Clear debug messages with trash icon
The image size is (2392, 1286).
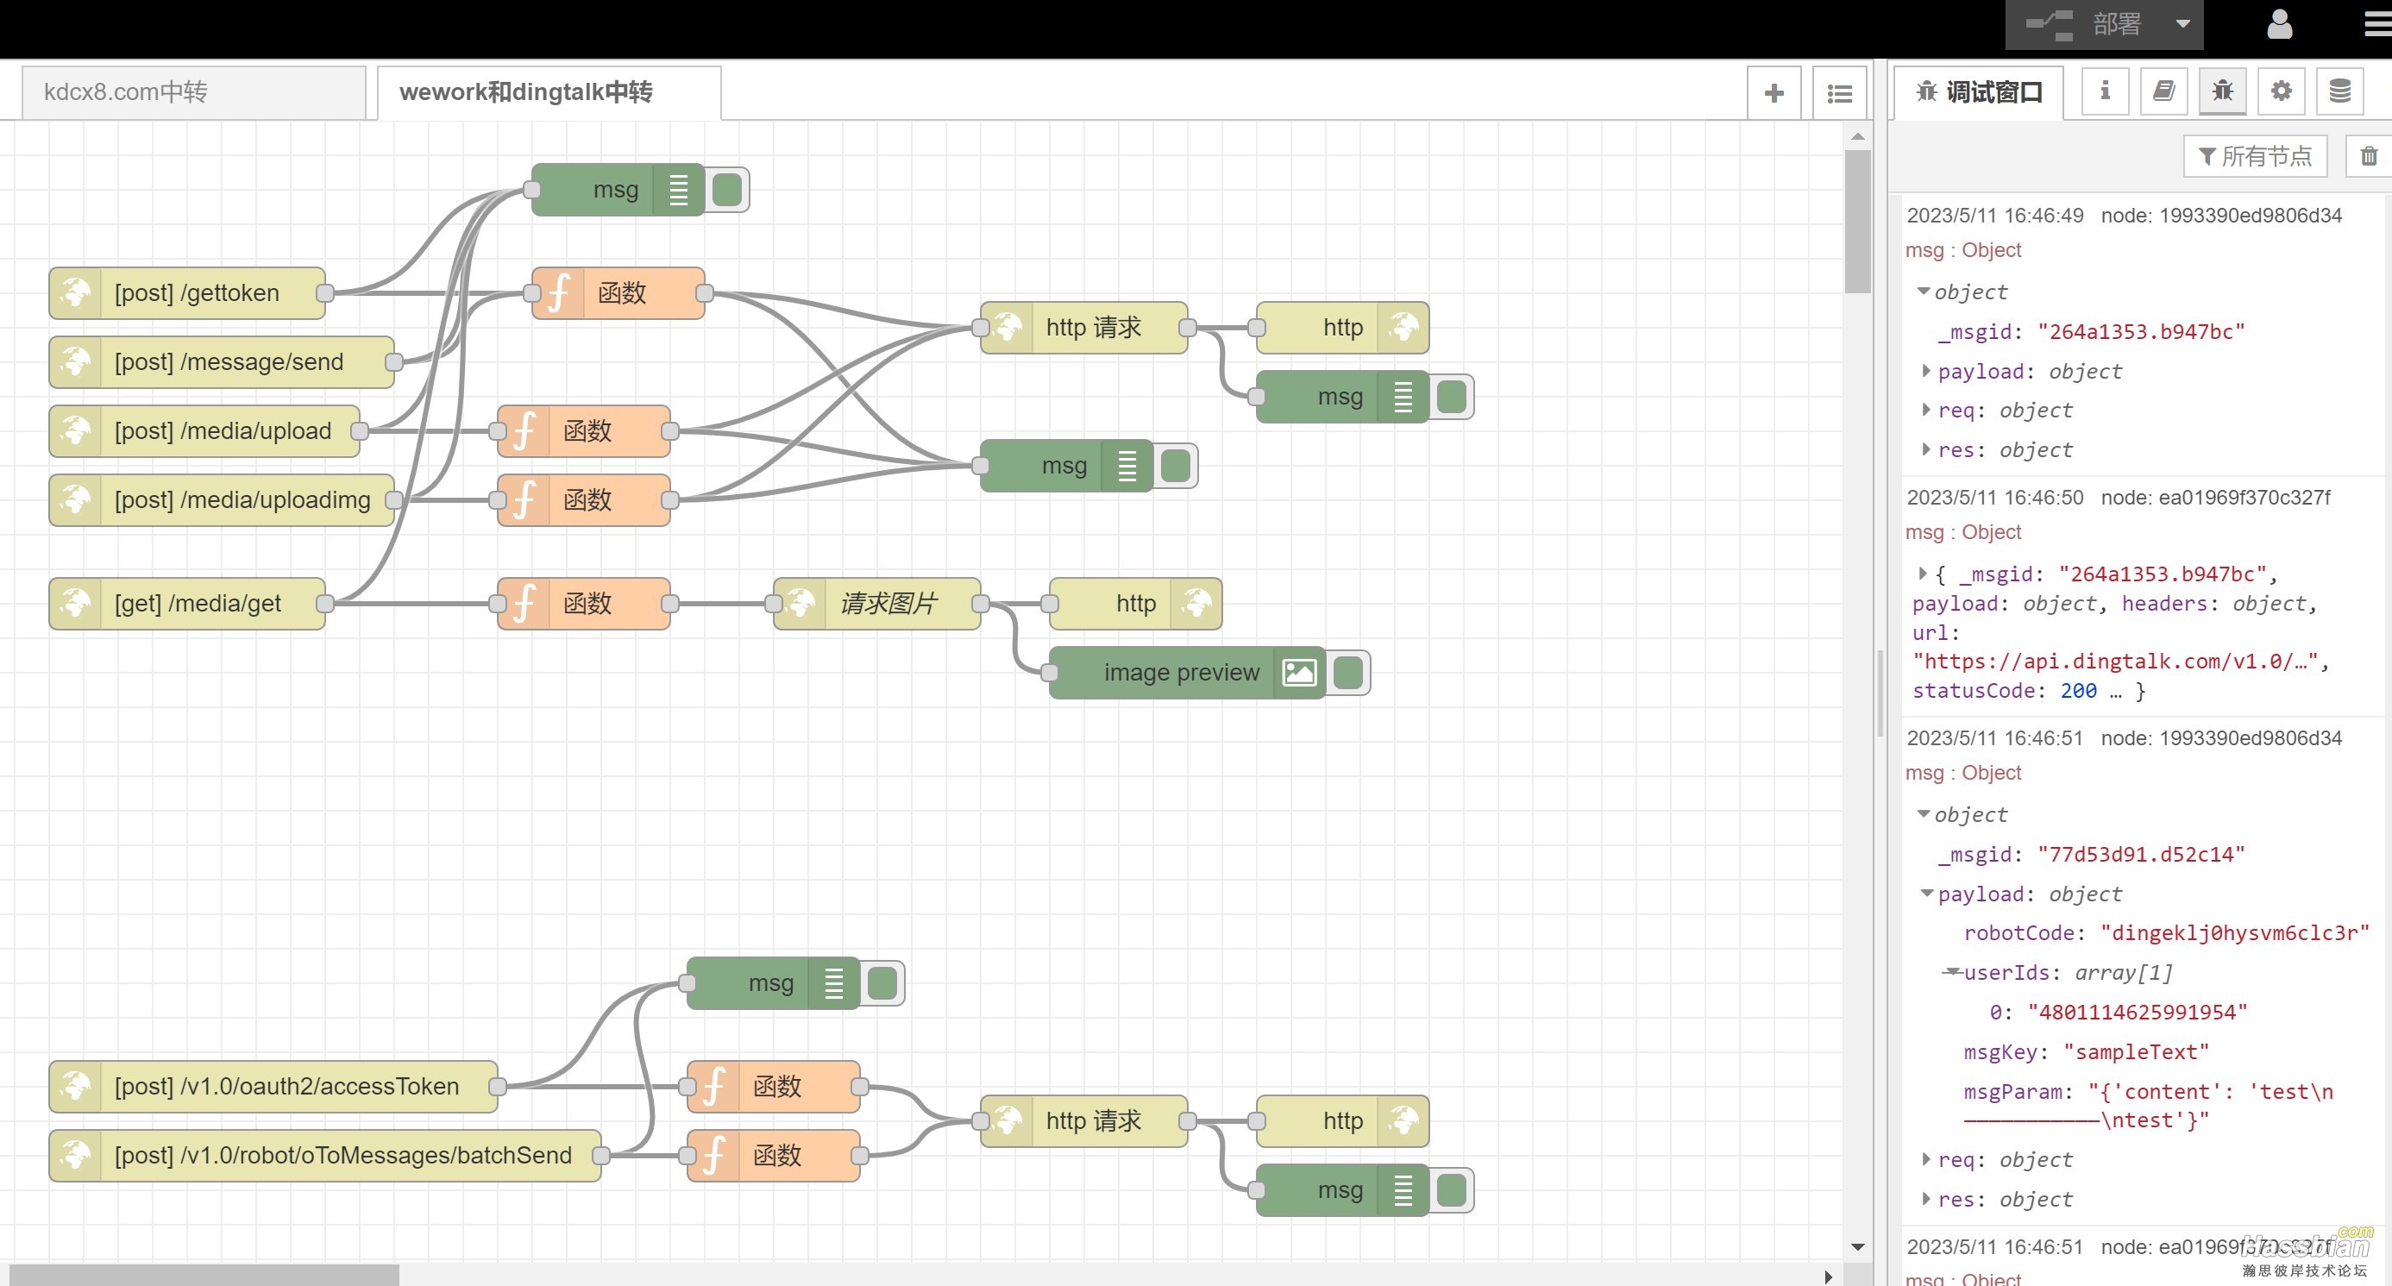(x=2369, y=156)
